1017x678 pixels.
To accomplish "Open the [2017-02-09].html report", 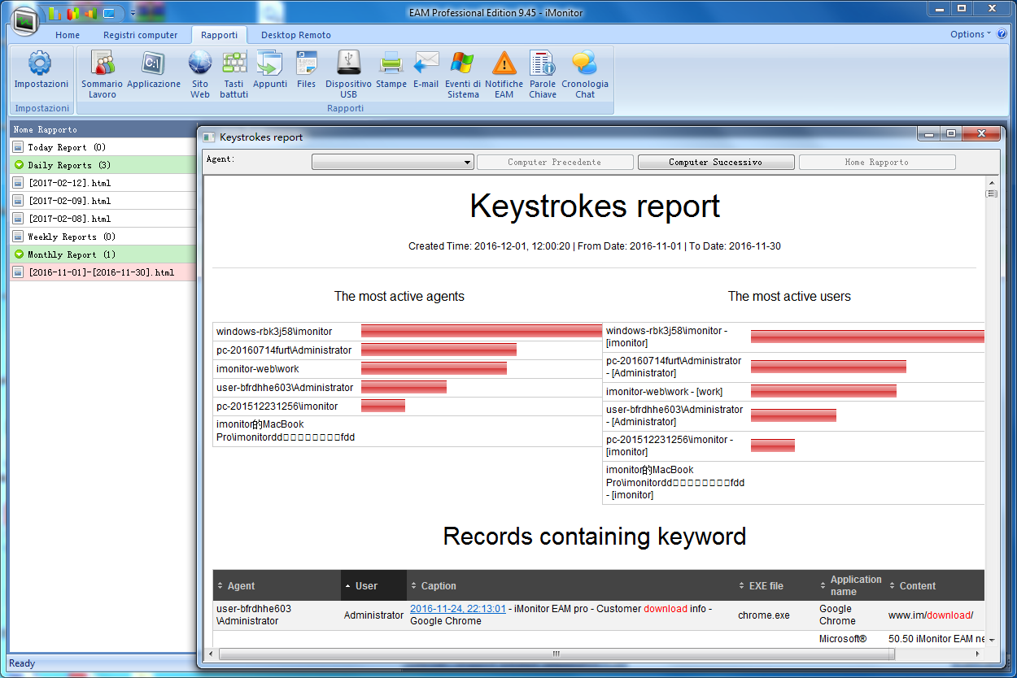I will click(x=69, y=201).
